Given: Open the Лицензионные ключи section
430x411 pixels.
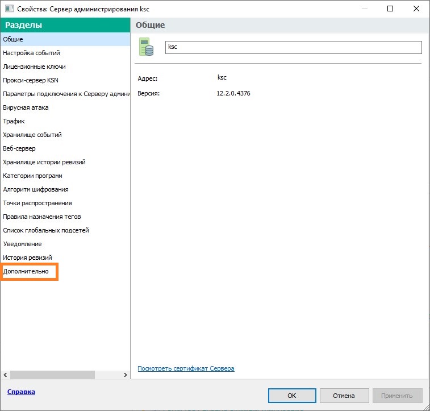Looking at the screenshot, I should (34, 67).
